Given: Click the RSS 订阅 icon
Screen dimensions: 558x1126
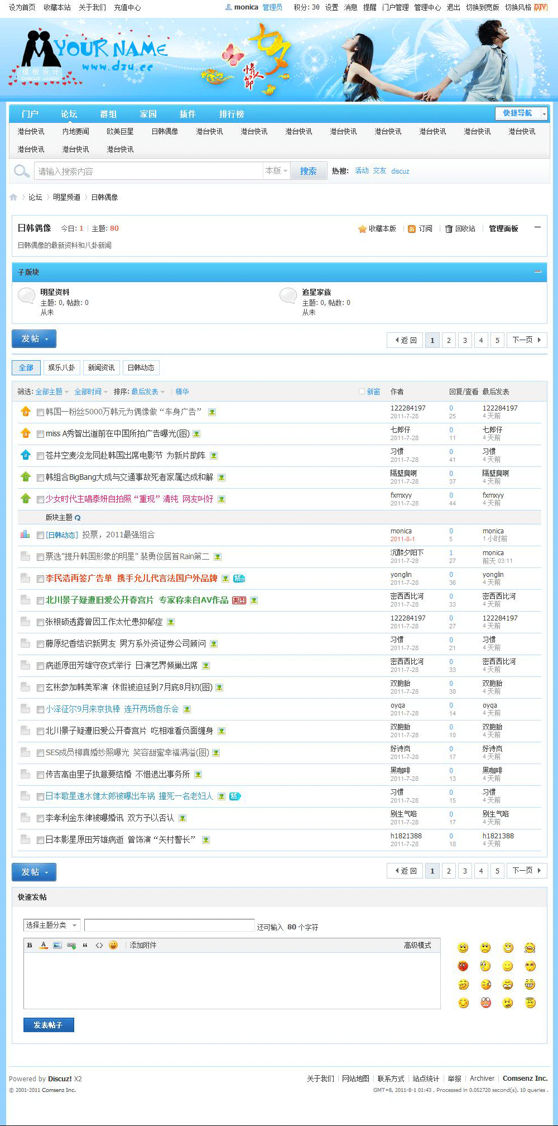Looking at the screenshot, I should click(x=412, y=229).
